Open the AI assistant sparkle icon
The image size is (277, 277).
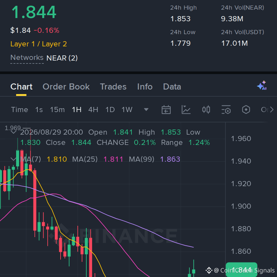pyautogui.click(x=262, y=85)
